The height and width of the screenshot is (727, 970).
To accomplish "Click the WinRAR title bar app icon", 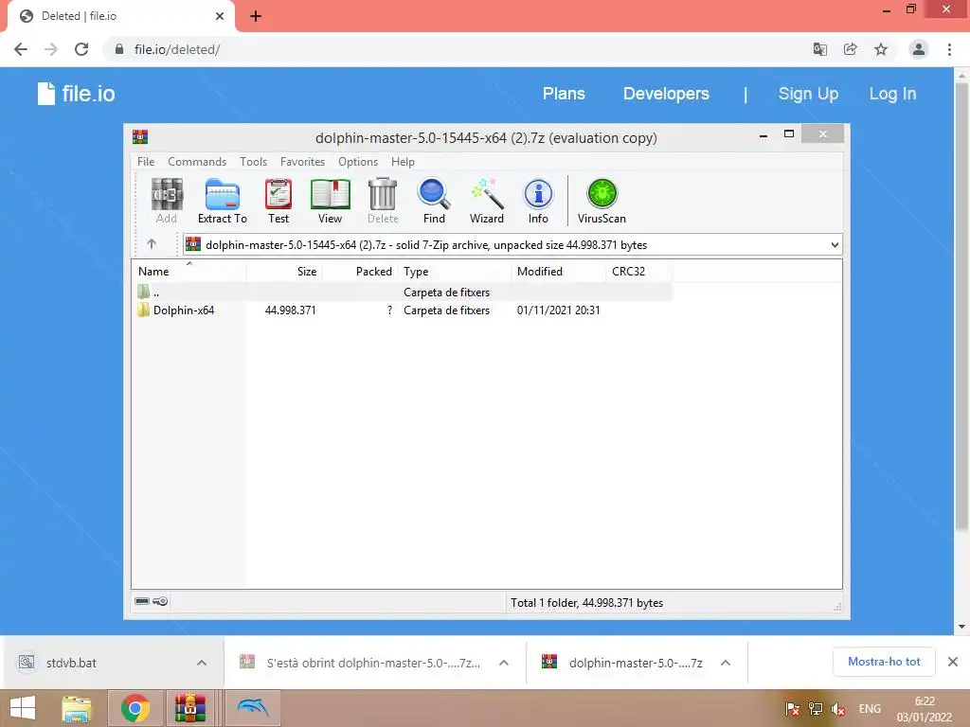I will (140, 137).
